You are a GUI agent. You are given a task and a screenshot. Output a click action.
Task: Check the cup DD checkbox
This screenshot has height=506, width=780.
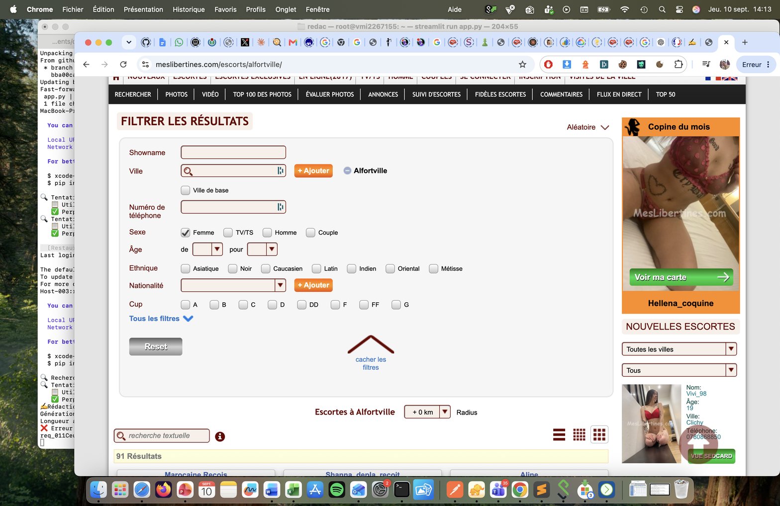pos(301,305)
